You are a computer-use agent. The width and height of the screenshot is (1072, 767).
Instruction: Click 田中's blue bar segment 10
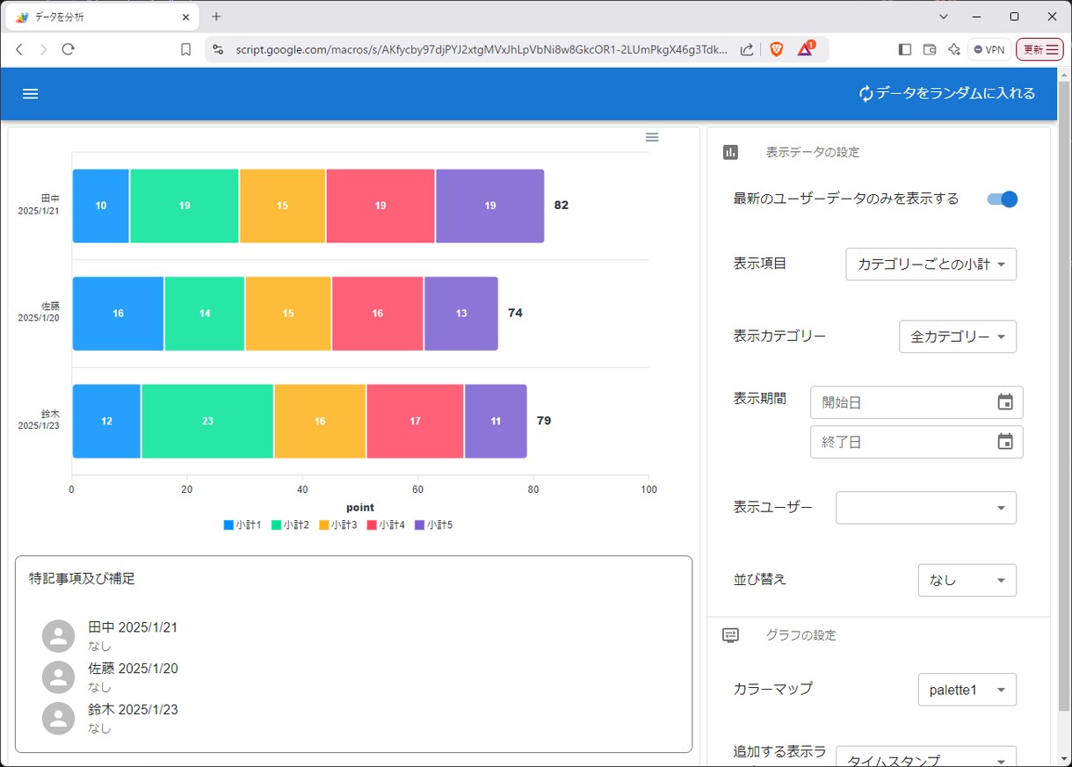pos(101,206)
